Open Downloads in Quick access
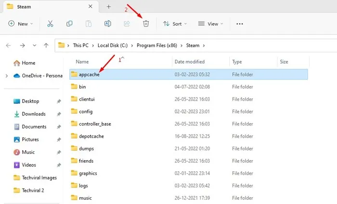The image size is (337, 204). pos(30,114)
